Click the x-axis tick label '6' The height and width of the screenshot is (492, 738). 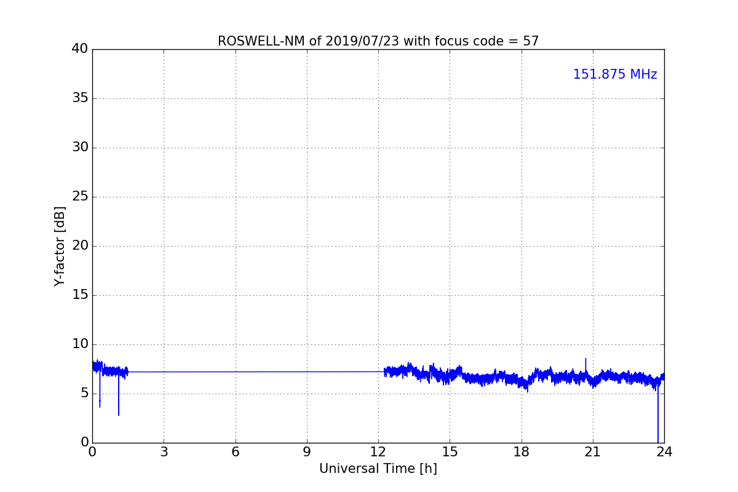click(236, 452)
